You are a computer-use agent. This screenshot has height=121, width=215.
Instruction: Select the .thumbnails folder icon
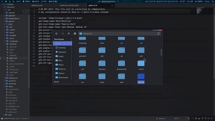point(122,64)
